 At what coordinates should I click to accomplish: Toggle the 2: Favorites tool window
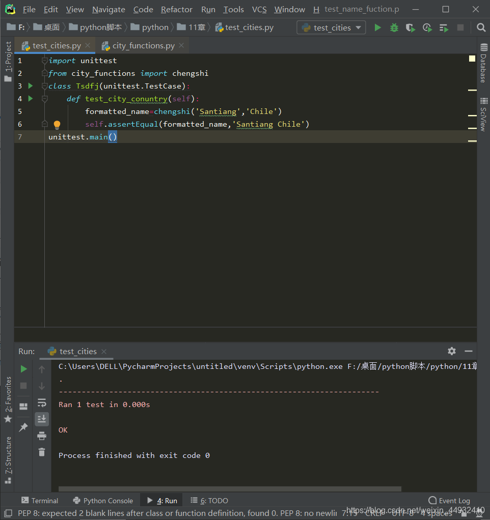[8, 399]
